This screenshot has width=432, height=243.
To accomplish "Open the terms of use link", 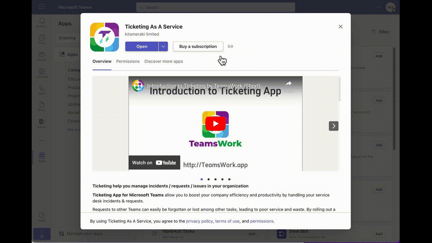I will pyautogui.click(x=227, y=221).
